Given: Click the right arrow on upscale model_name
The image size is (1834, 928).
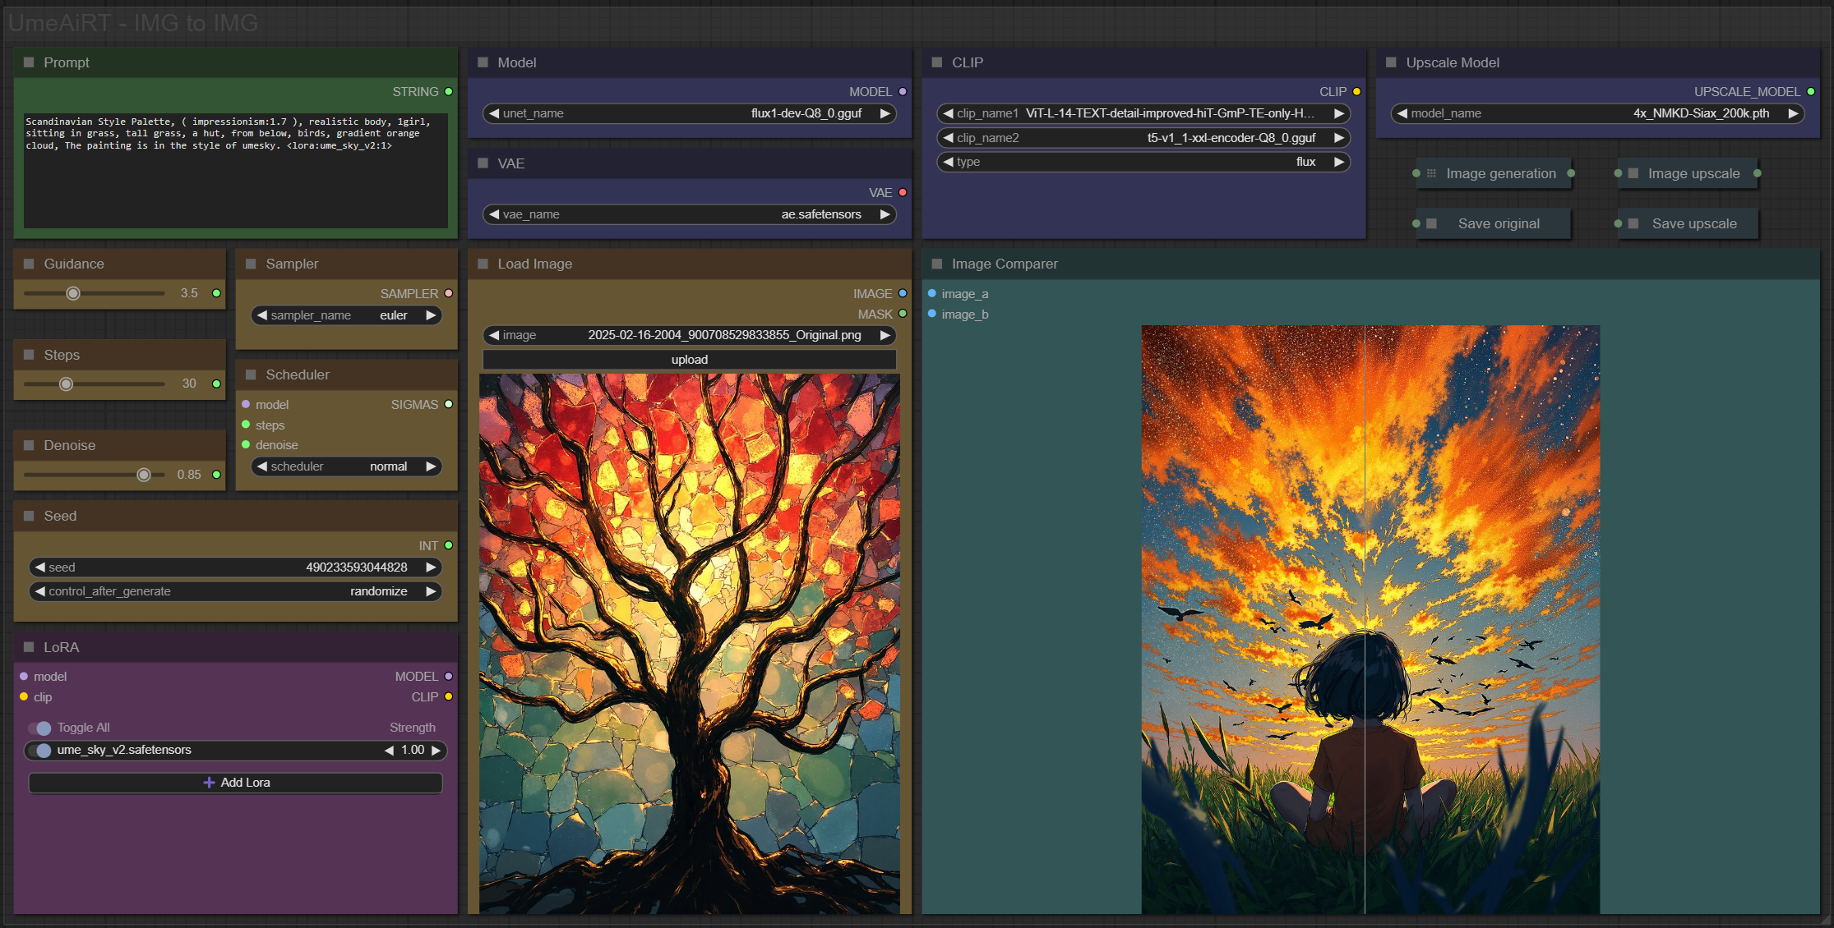Looking at the screenshot, I should point(1793,113).
